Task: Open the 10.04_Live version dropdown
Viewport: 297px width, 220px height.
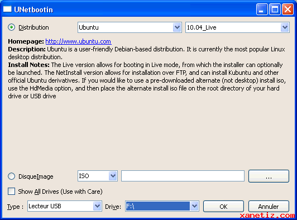Action: pyautogui.click(x=237, y=27)
